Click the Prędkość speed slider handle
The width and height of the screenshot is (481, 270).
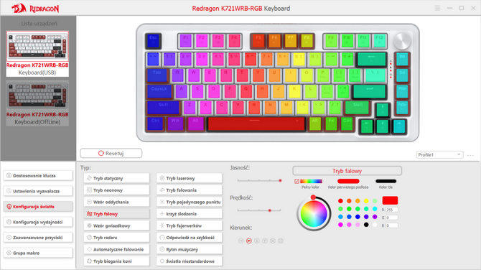pos(270,210)
